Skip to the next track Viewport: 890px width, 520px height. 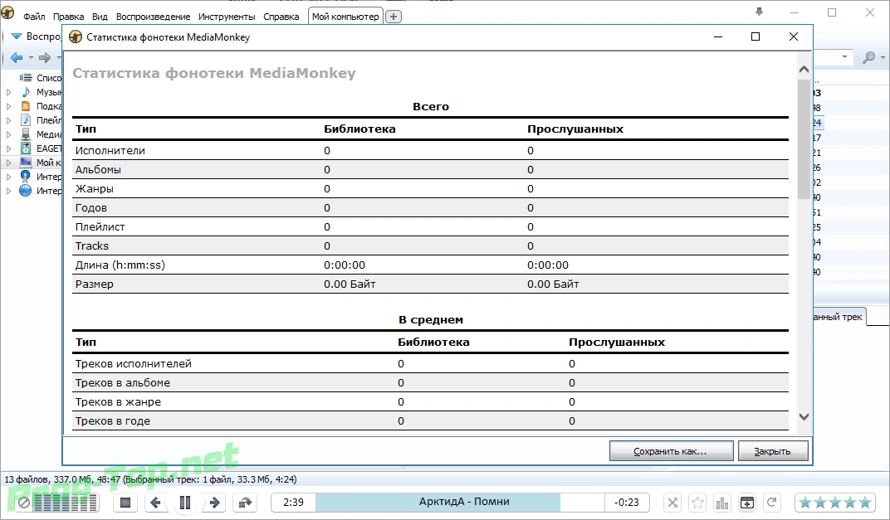click(x=214, y=503)
